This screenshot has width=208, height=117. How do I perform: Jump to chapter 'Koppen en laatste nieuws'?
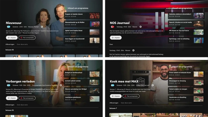(82, 16)
